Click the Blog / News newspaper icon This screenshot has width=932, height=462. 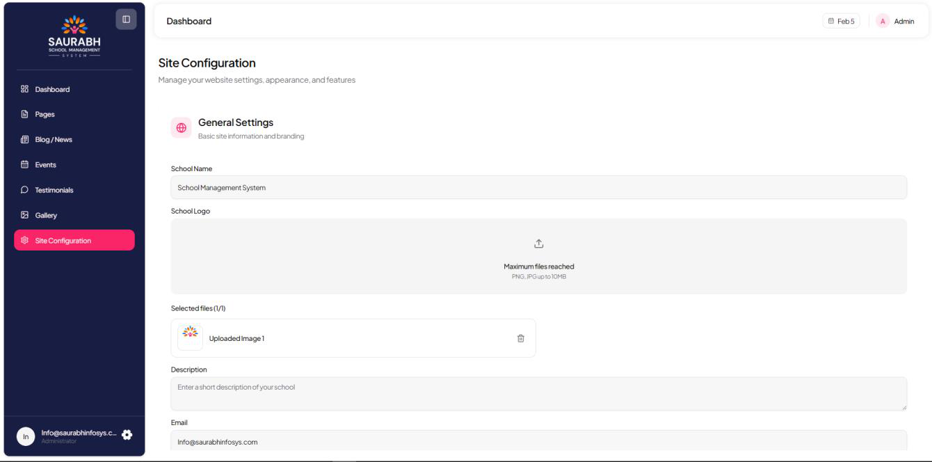[x=24, y=140]
